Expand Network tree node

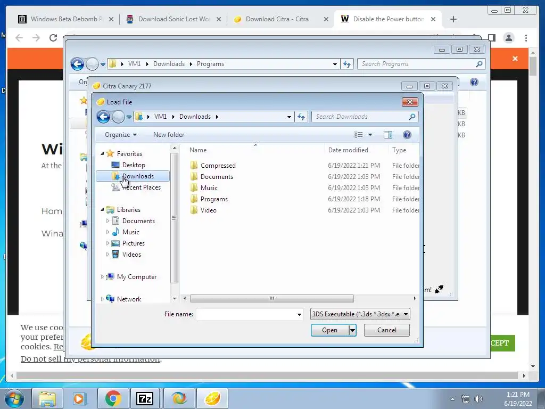point(102,299)
